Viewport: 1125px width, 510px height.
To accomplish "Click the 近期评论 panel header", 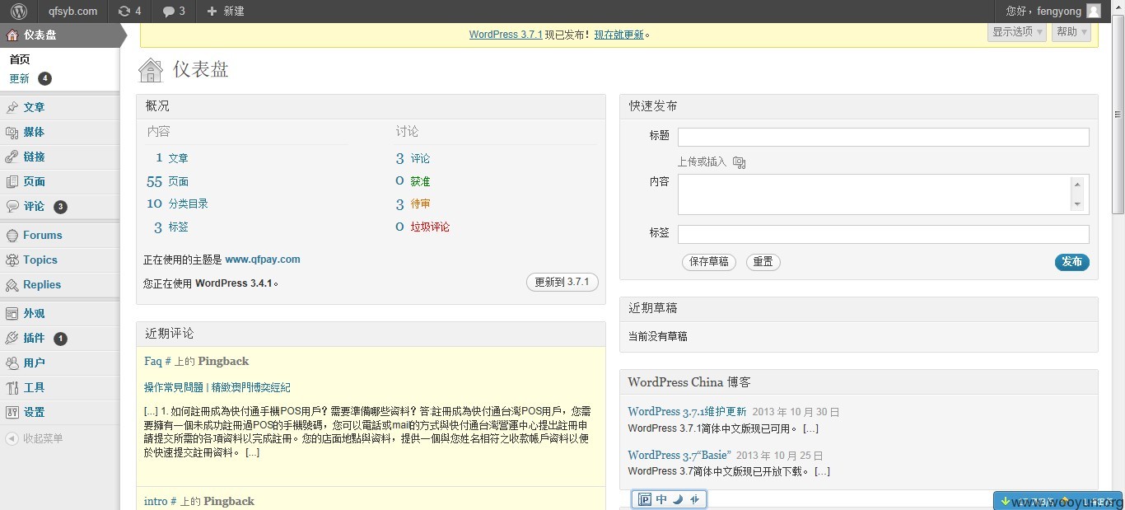I will coord(371,334).
